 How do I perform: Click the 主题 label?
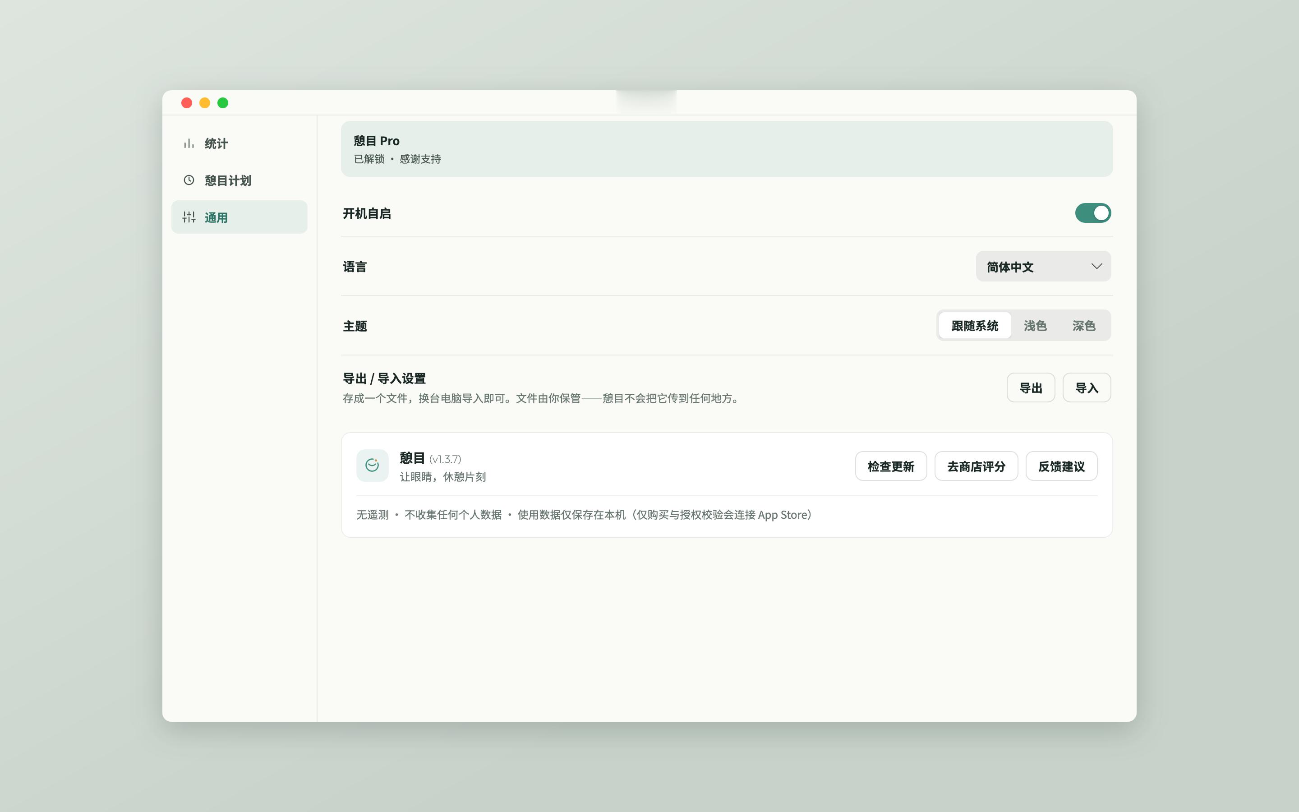click(354, 326)
